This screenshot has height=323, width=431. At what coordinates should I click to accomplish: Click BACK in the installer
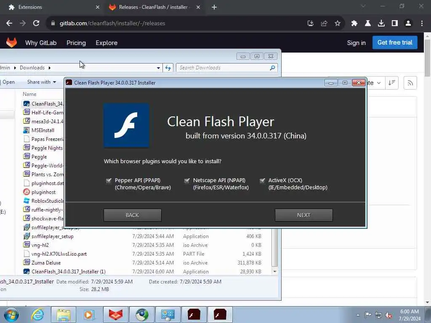133,215
